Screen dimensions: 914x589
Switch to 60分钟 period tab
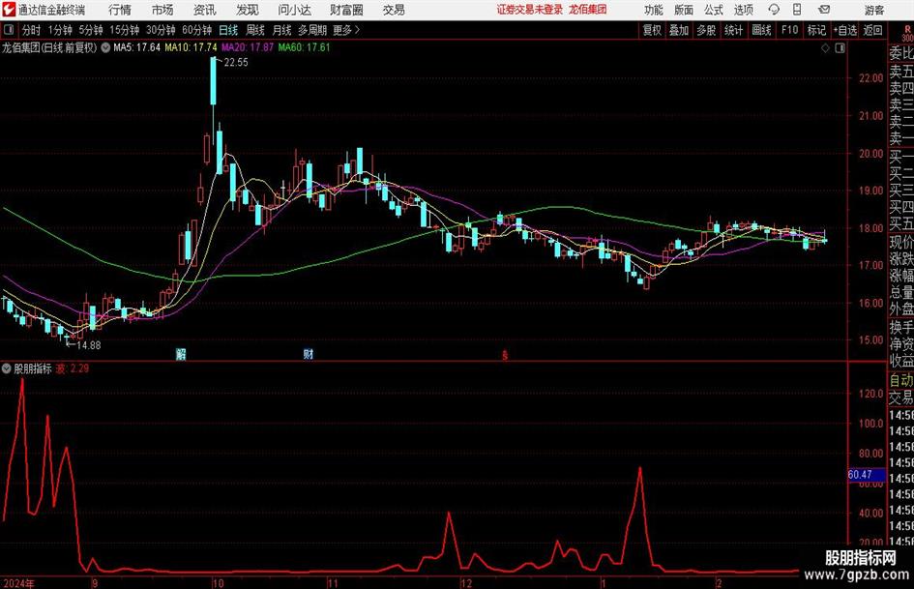197,30
